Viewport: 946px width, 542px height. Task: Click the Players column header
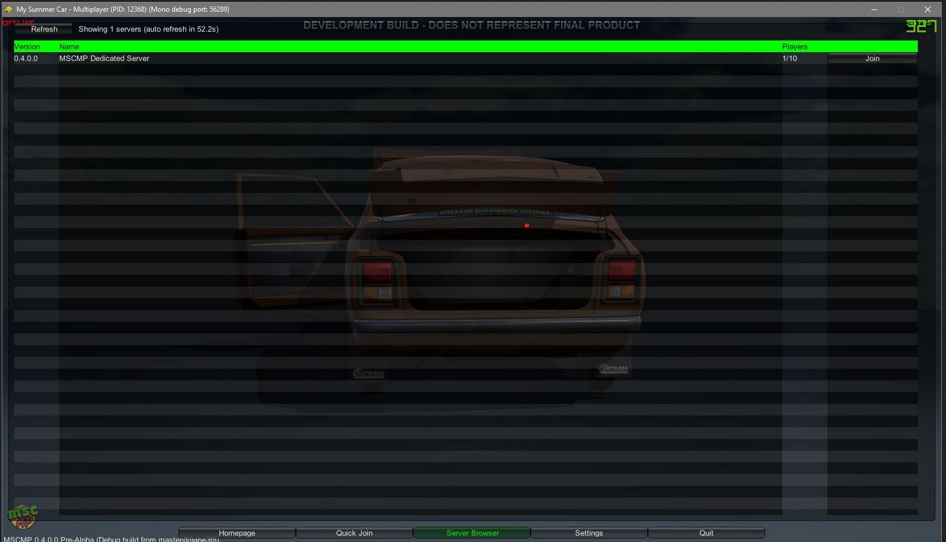[x=794, y=47]
